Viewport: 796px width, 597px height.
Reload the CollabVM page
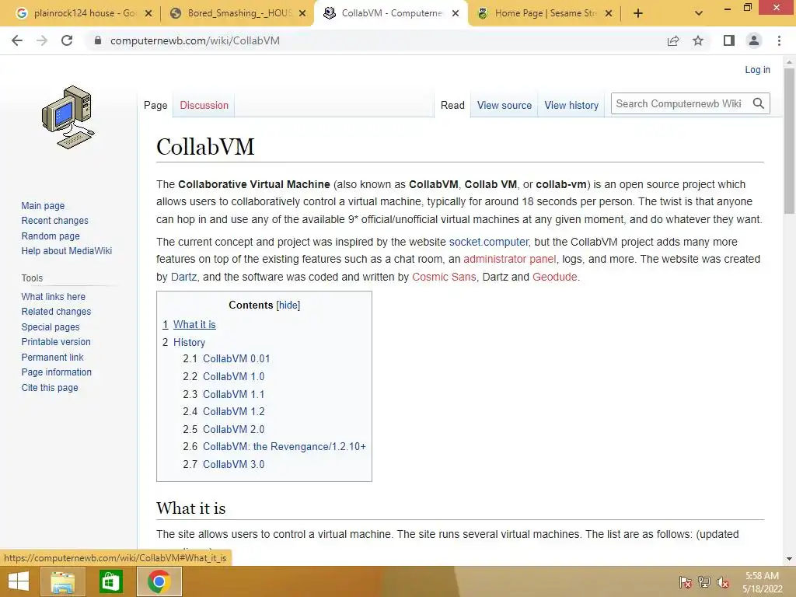67,40
